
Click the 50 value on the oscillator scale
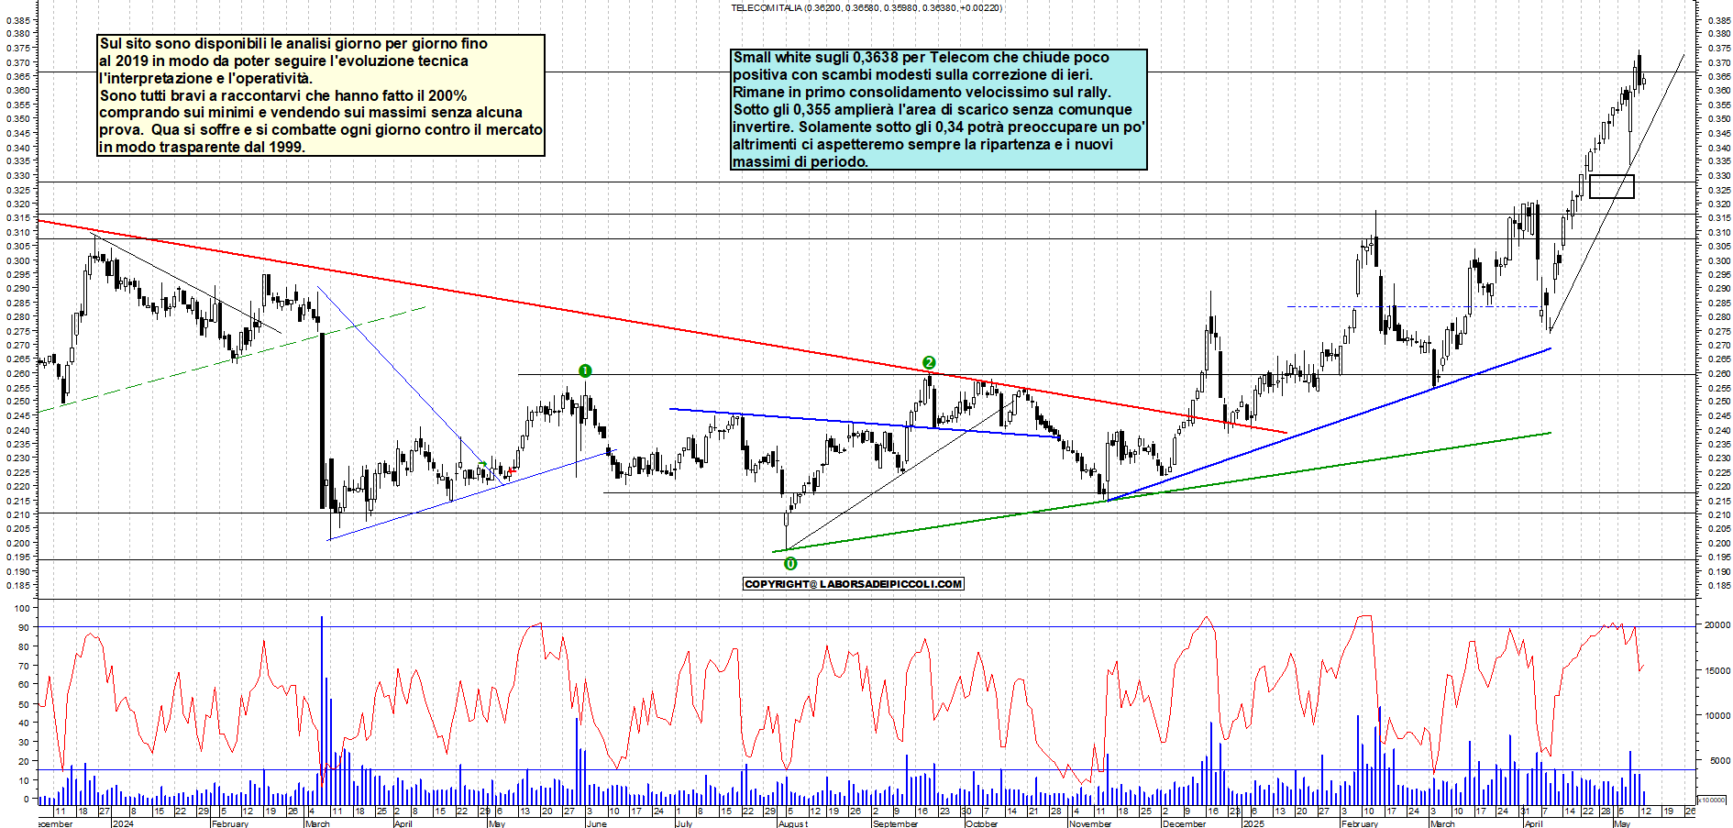pos(24,704)
